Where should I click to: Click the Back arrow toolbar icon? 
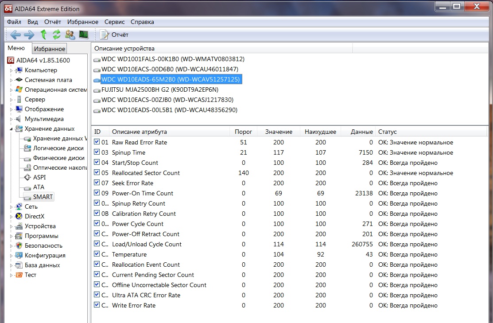16,35
